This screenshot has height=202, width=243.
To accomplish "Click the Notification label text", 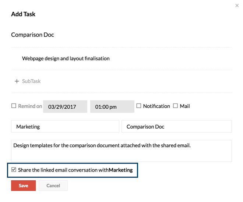I will (x=156, y=106).
